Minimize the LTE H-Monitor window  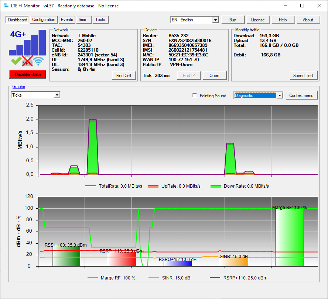point(286,6)
